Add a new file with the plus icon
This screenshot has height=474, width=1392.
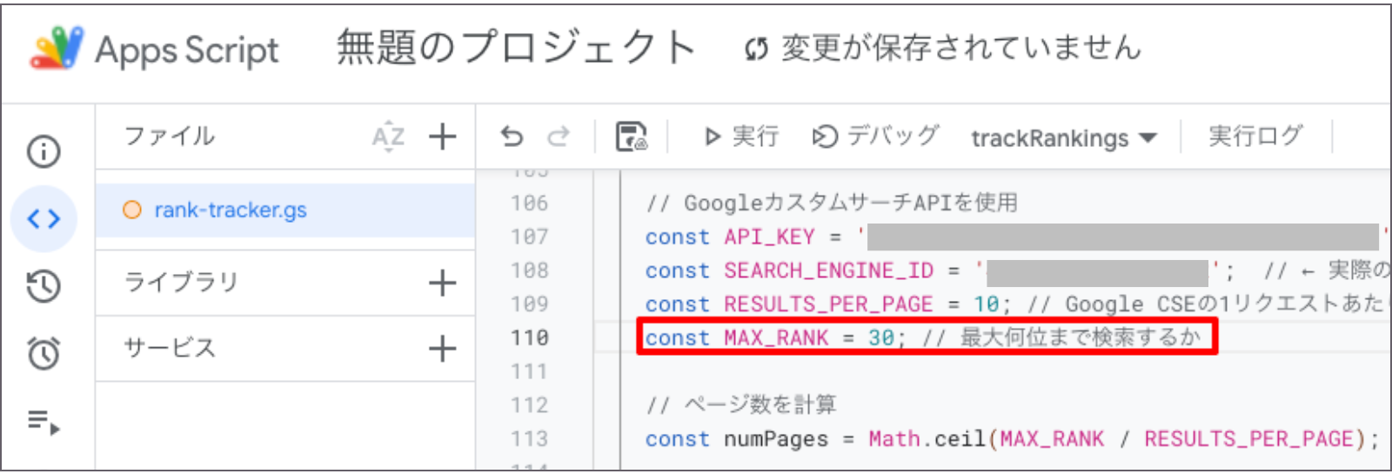443,137
